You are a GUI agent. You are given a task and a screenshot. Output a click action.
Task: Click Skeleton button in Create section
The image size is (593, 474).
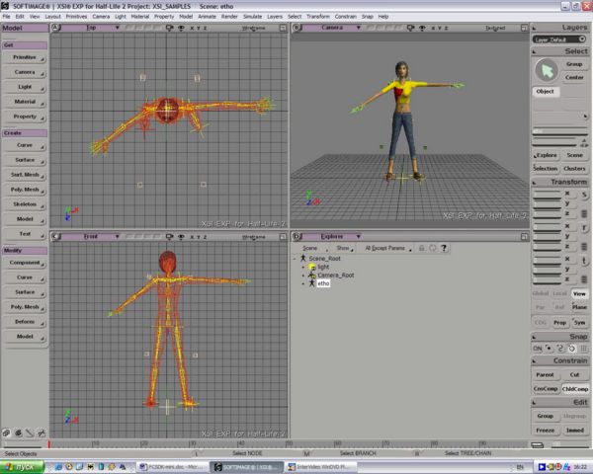tap(25, 204)
